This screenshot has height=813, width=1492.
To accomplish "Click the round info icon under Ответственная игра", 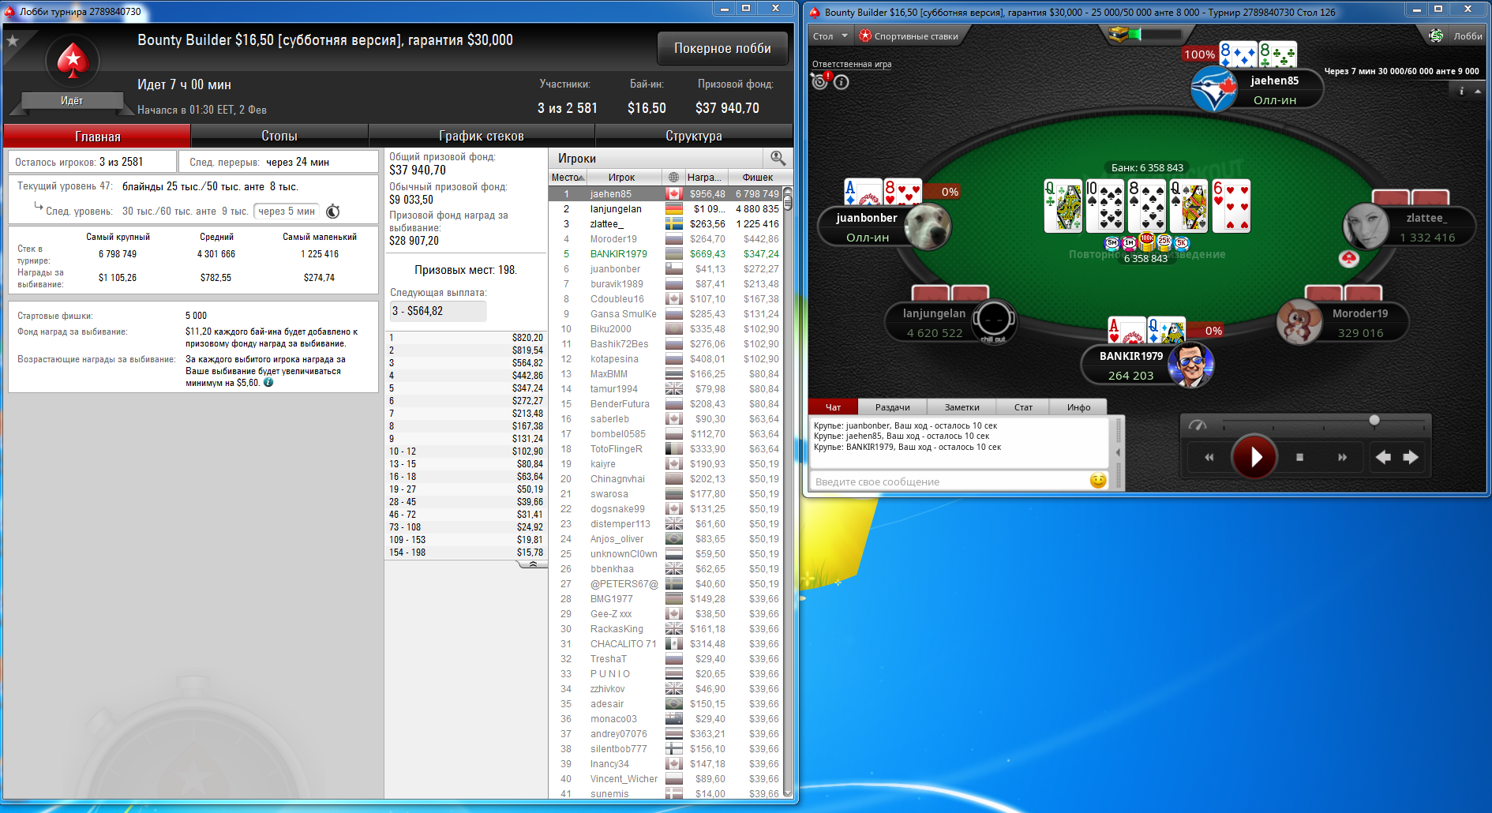I will tap(842, 82).
